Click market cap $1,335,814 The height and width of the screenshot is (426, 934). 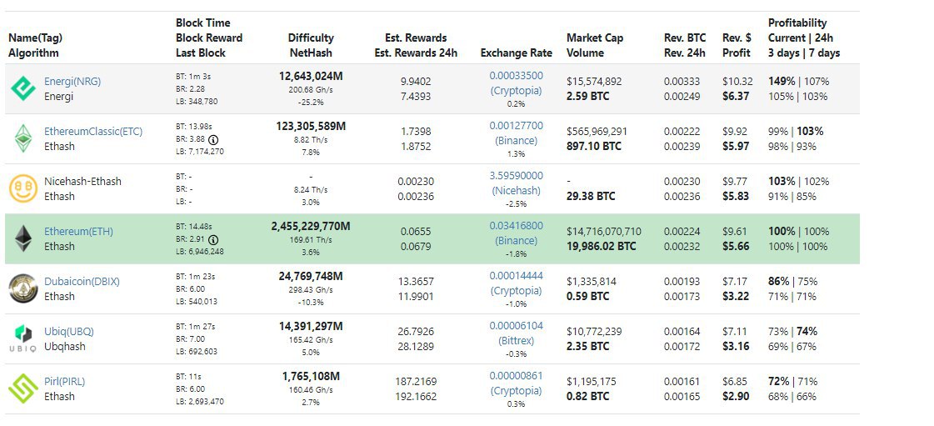592,282
